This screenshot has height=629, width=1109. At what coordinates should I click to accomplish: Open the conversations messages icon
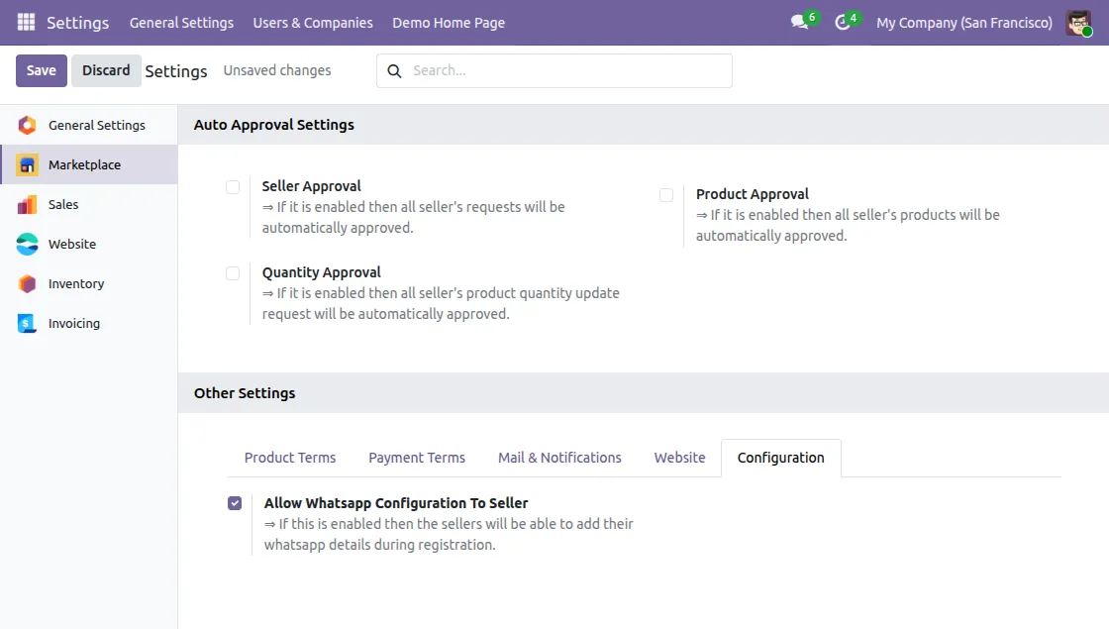point(800,22)
